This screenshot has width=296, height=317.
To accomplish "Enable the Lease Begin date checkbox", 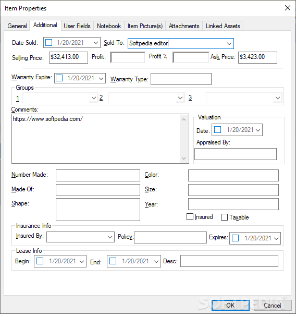I will [40, 261].
